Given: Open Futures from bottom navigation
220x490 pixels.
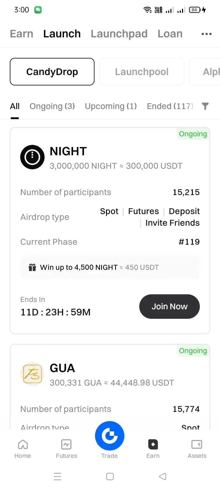Looking at the screenshot, I should click(66, 449).
